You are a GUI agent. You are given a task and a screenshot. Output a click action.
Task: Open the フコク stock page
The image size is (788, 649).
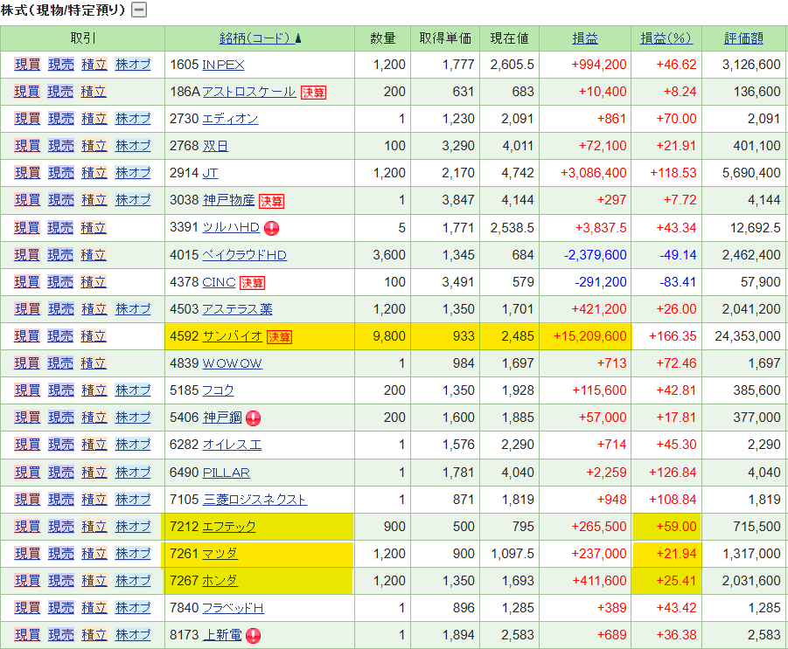tap(218, 390)
